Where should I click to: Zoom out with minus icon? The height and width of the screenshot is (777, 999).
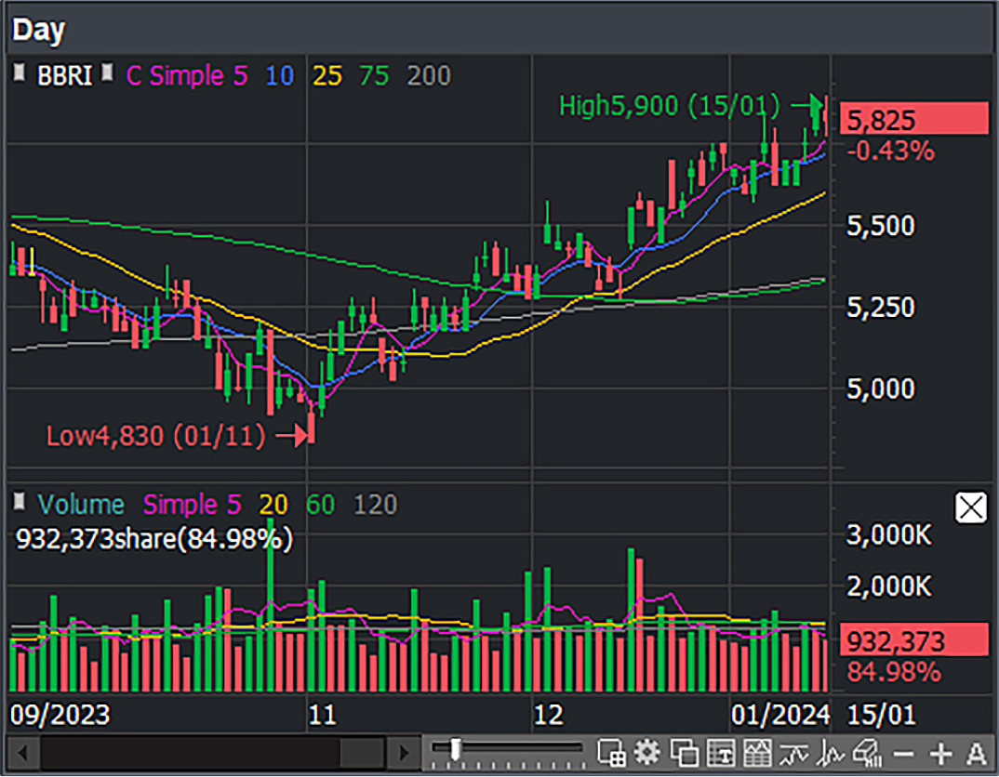(903, 755)
